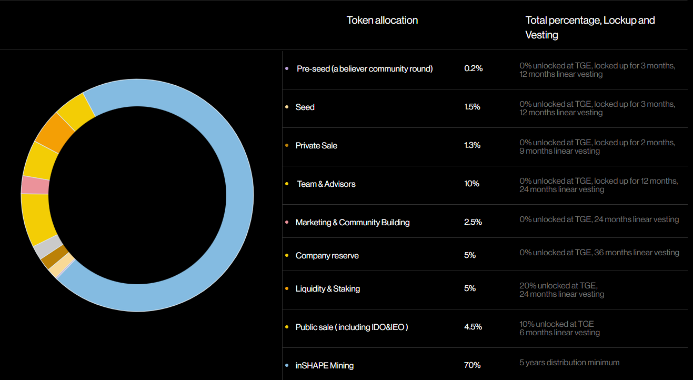Viewport: 693px width, 380px height.
Task: Click the blue bullet beside inSHAPE Mining
Action: click(x=287, y=365)
